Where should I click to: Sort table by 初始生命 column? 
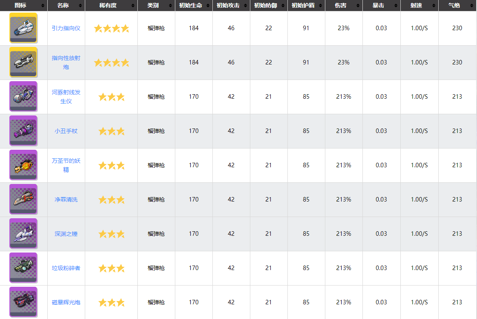(x=194, y=5)
